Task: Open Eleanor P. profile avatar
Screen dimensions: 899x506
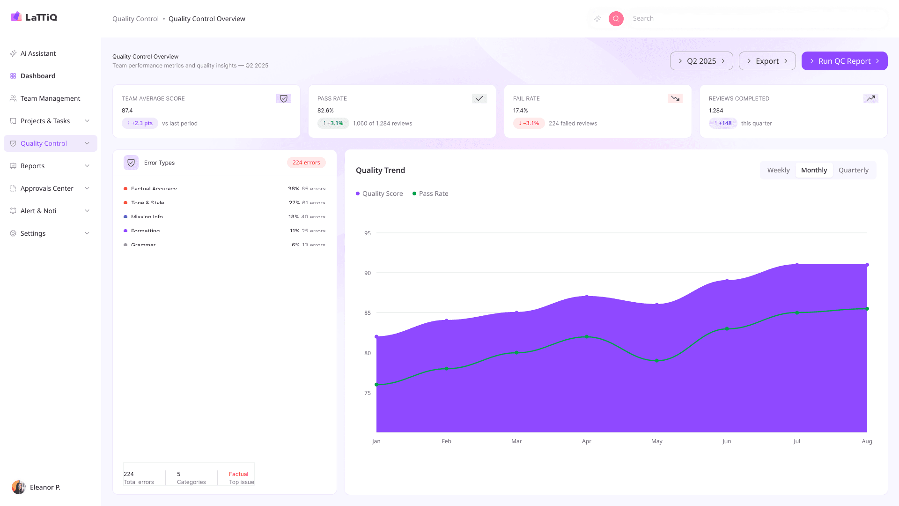Action: point(19,487)
